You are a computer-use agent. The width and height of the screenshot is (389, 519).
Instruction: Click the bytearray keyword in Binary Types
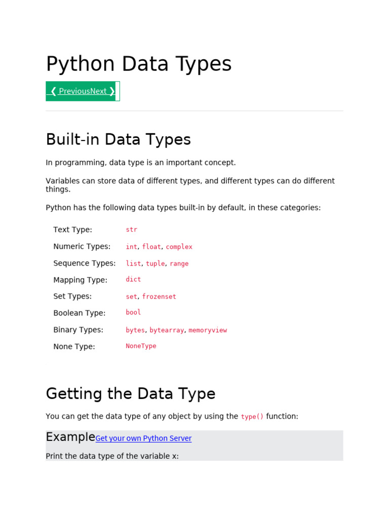point(167,330)
